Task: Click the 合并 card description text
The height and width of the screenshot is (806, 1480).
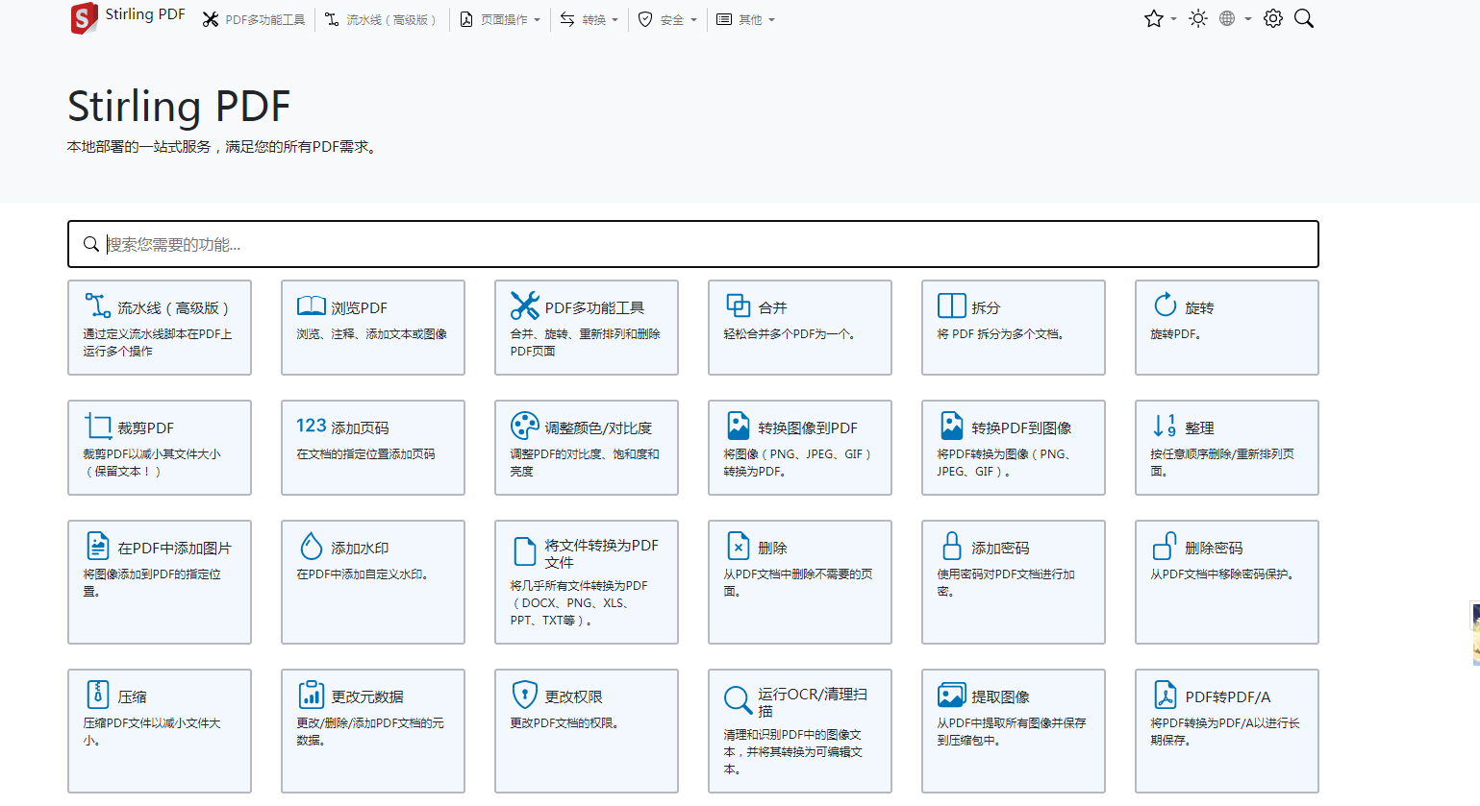Action: pyautogui.click(x=790, y=334)
